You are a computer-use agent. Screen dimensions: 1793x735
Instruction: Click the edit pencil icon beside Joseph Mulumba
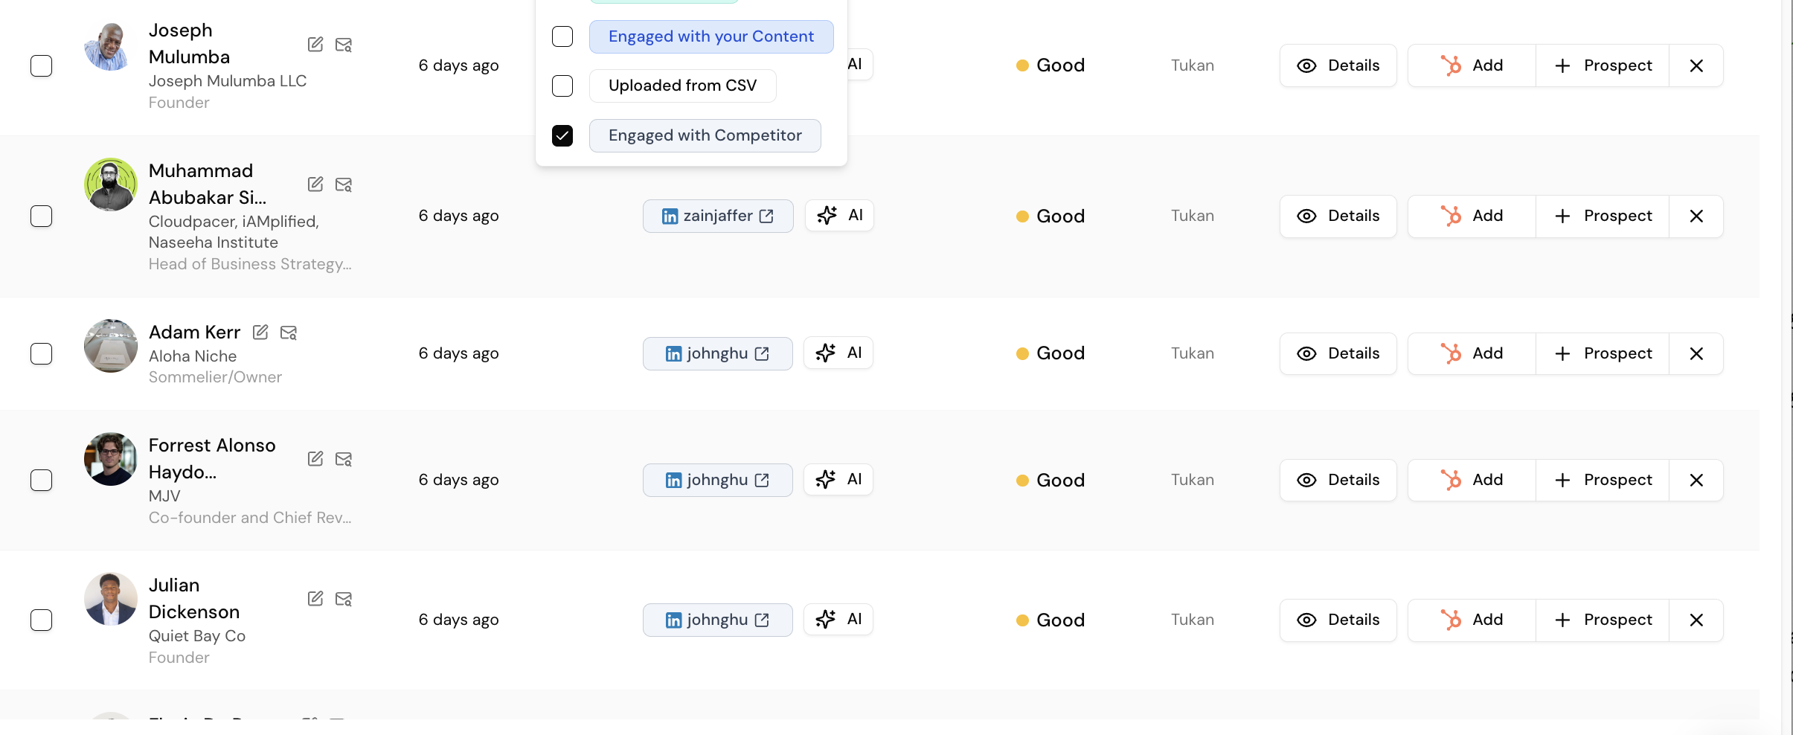315,45
